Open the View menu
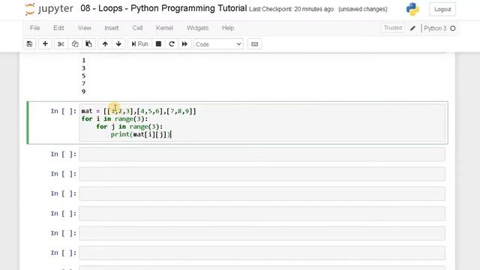This screenshot has width=480, height=270. point(85,28)
